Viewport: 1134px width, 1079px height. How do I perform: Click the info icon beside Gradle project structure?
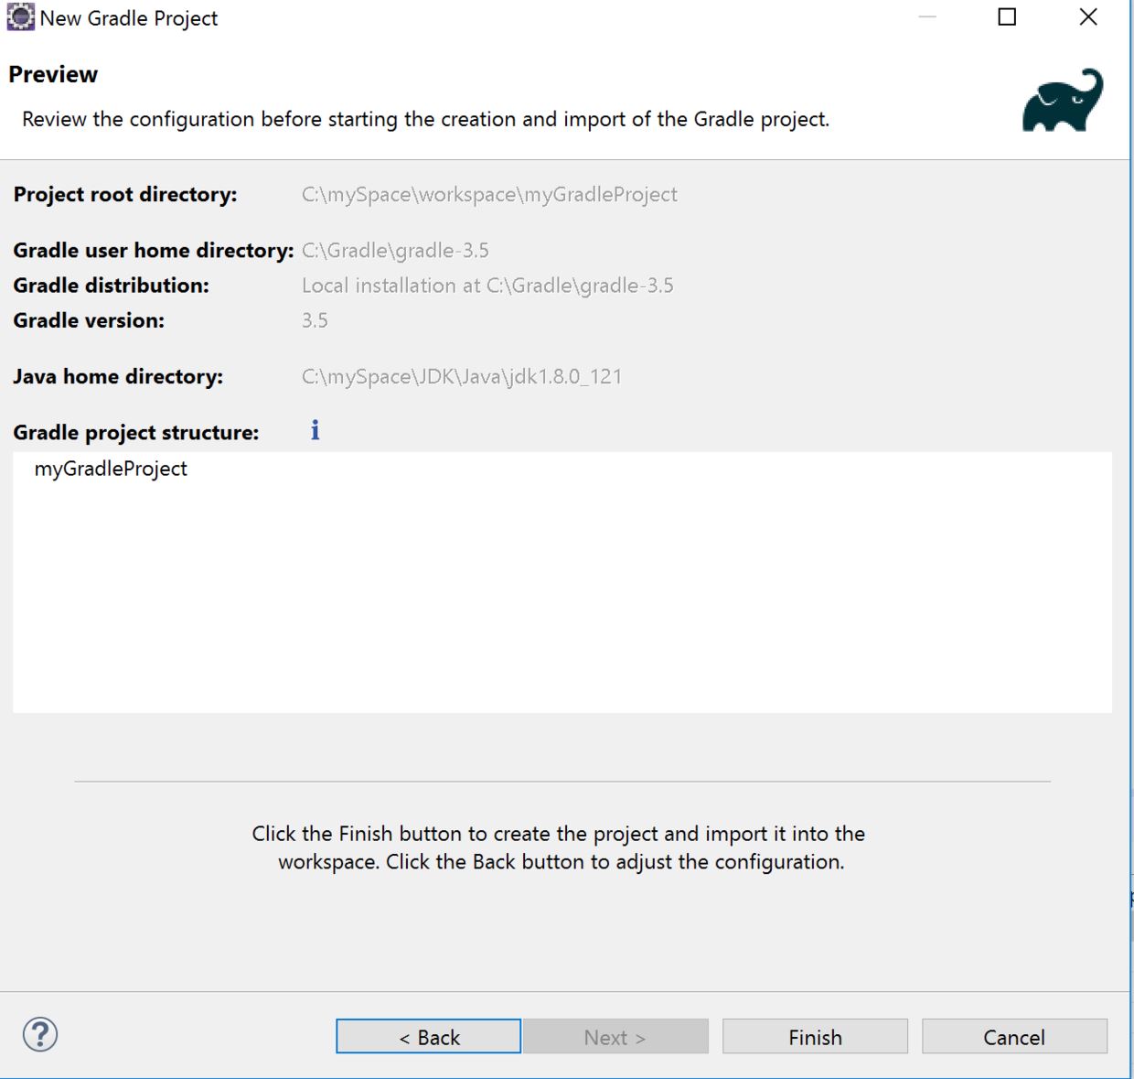pos(315,430)
